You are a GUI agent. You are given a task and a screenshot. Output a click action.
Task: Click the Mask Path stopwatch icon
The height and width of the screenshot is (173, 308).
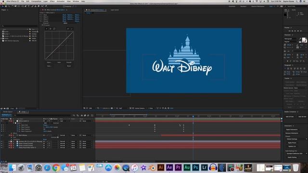click(17, 125)
